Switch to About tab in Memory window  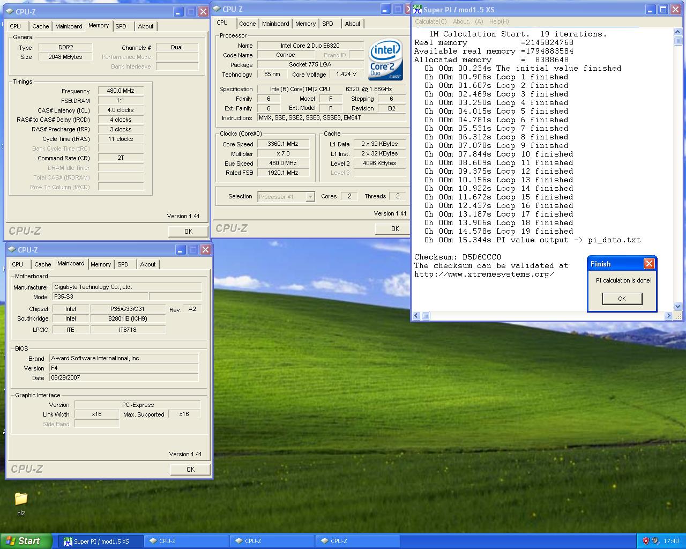(x=146, y=26)
